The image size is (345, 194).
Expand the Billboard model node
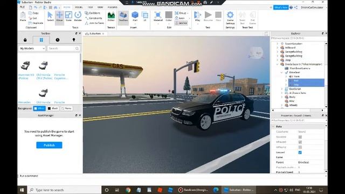(x=278, y=48)
